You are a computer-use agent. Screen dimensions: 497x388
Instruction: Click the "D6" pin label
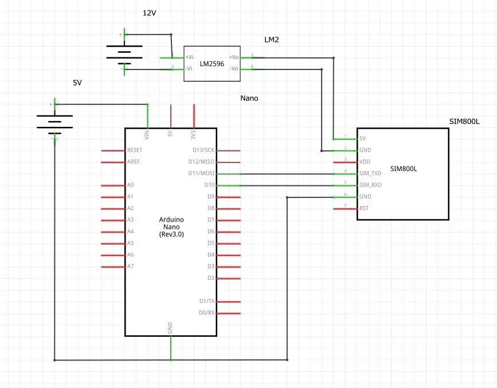coord(211,231)
